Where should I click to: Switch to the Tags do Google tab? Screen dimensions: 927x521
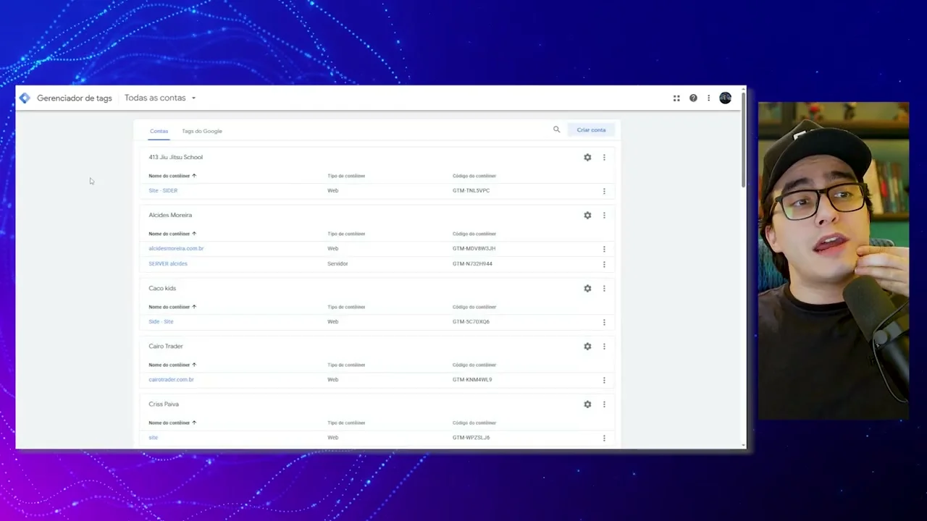(x=202, y=131)
